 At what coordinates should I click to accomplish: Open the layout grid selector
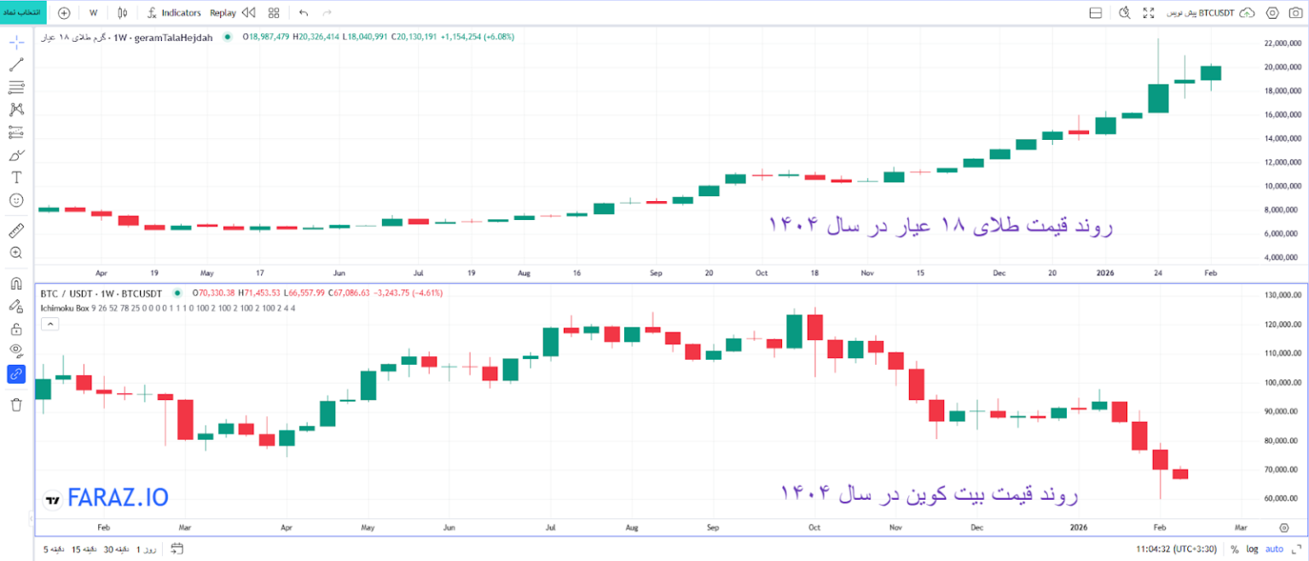(x=274, y=13)
